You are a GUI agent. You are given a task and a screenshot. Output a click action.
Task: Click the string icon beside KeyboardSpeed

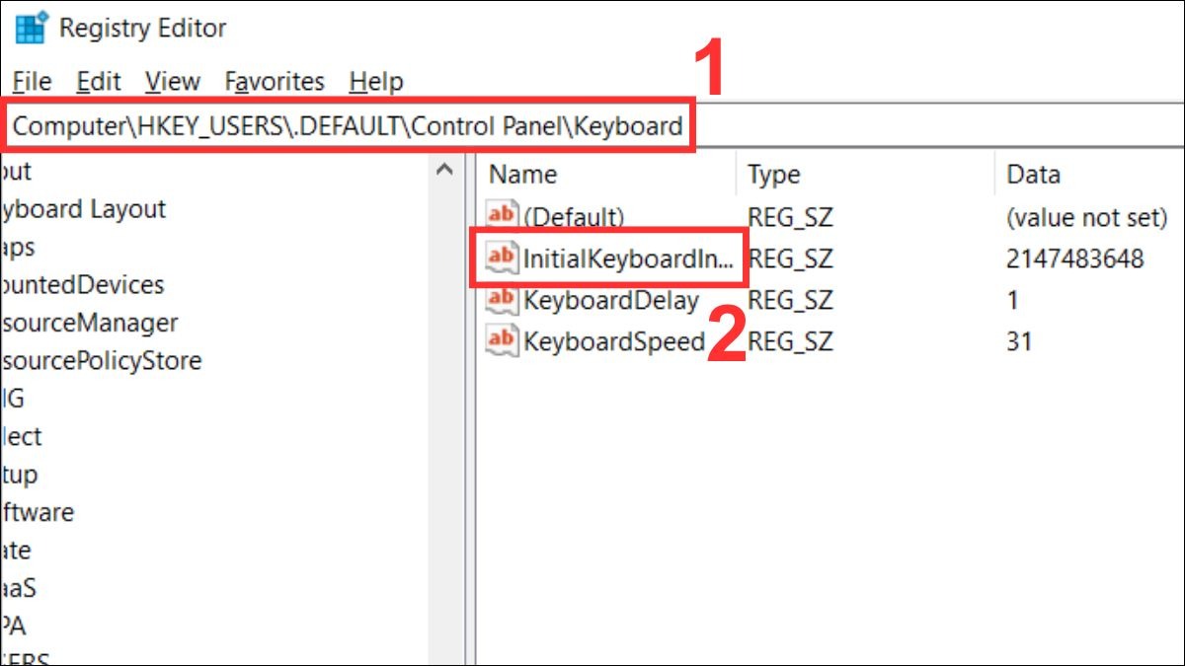[x=503, y=341]
